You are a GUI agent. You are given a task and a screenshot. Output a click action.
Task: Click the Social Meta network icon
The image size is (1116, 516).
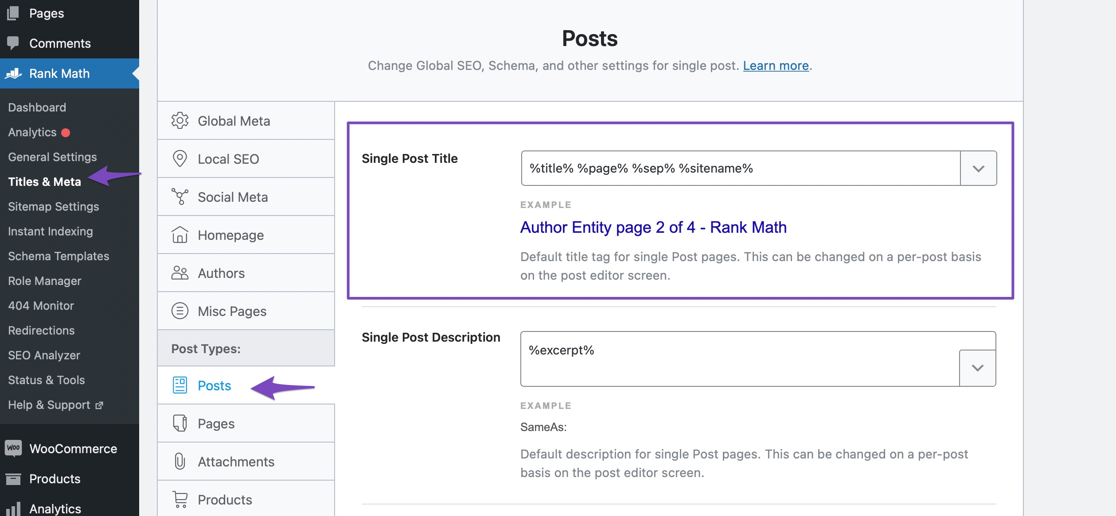[x=180, y=197]
